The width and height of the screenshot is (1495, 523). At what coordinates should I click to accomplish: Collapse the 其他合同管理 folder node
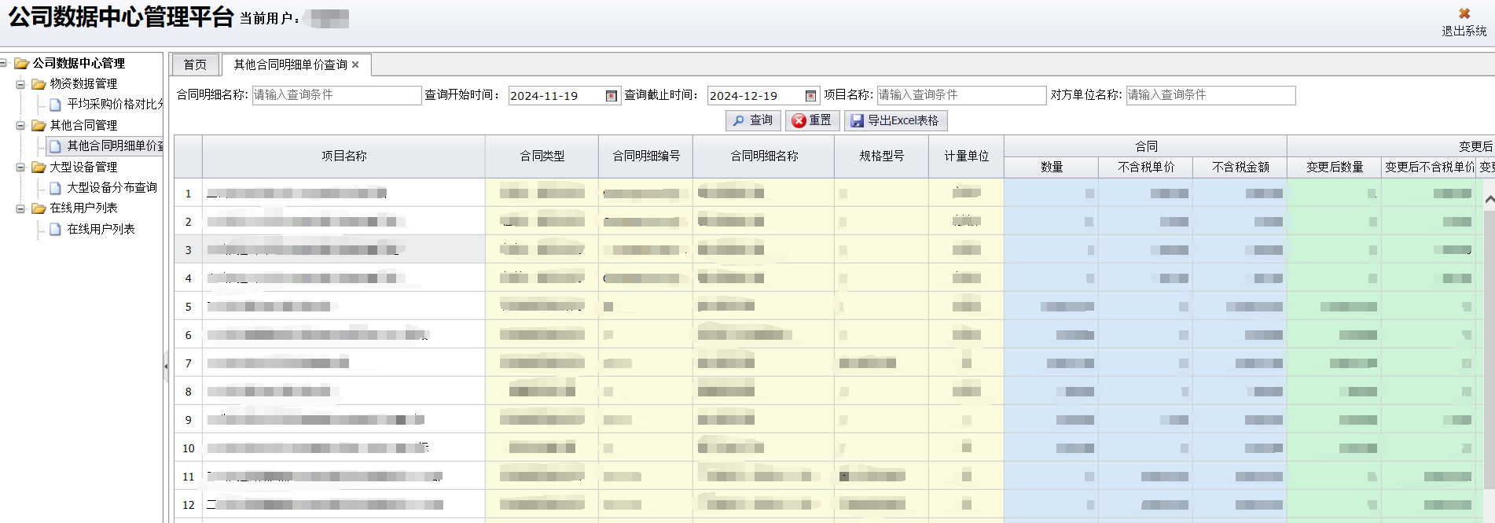click(20, 126)
